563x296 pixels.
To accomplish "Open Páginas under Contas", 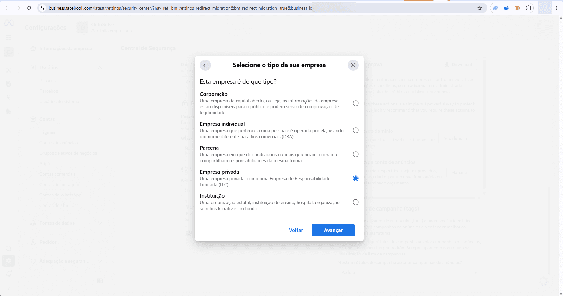I will coord(47,132).
